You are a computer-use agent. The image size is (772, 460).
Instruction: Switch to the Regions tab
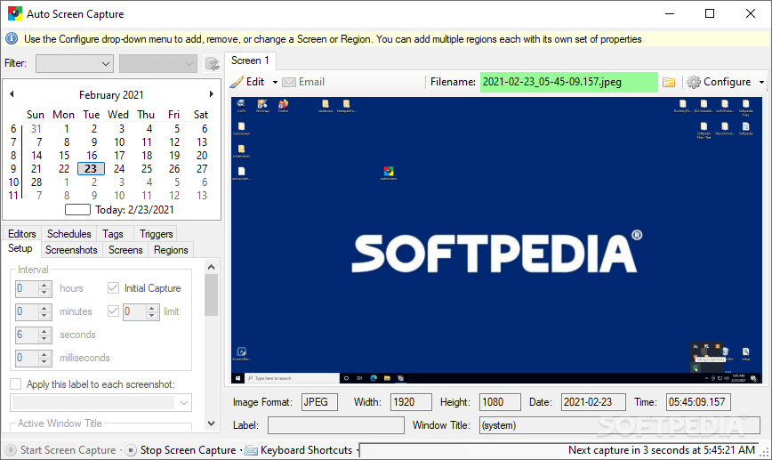pyautogui.click(x=171, y=250)
